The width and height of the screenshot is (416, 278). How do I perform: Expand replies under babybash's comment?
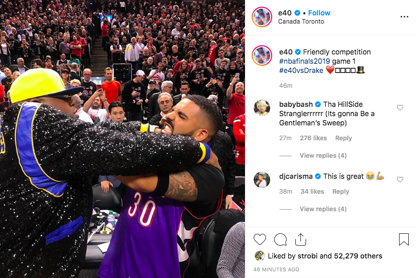click(323, 155)
